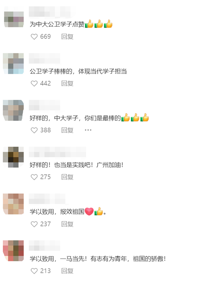This screenshot has height=286, width=217.
Task: Click 回复 under 广州加油 comment
Action: tap(67, 177)
